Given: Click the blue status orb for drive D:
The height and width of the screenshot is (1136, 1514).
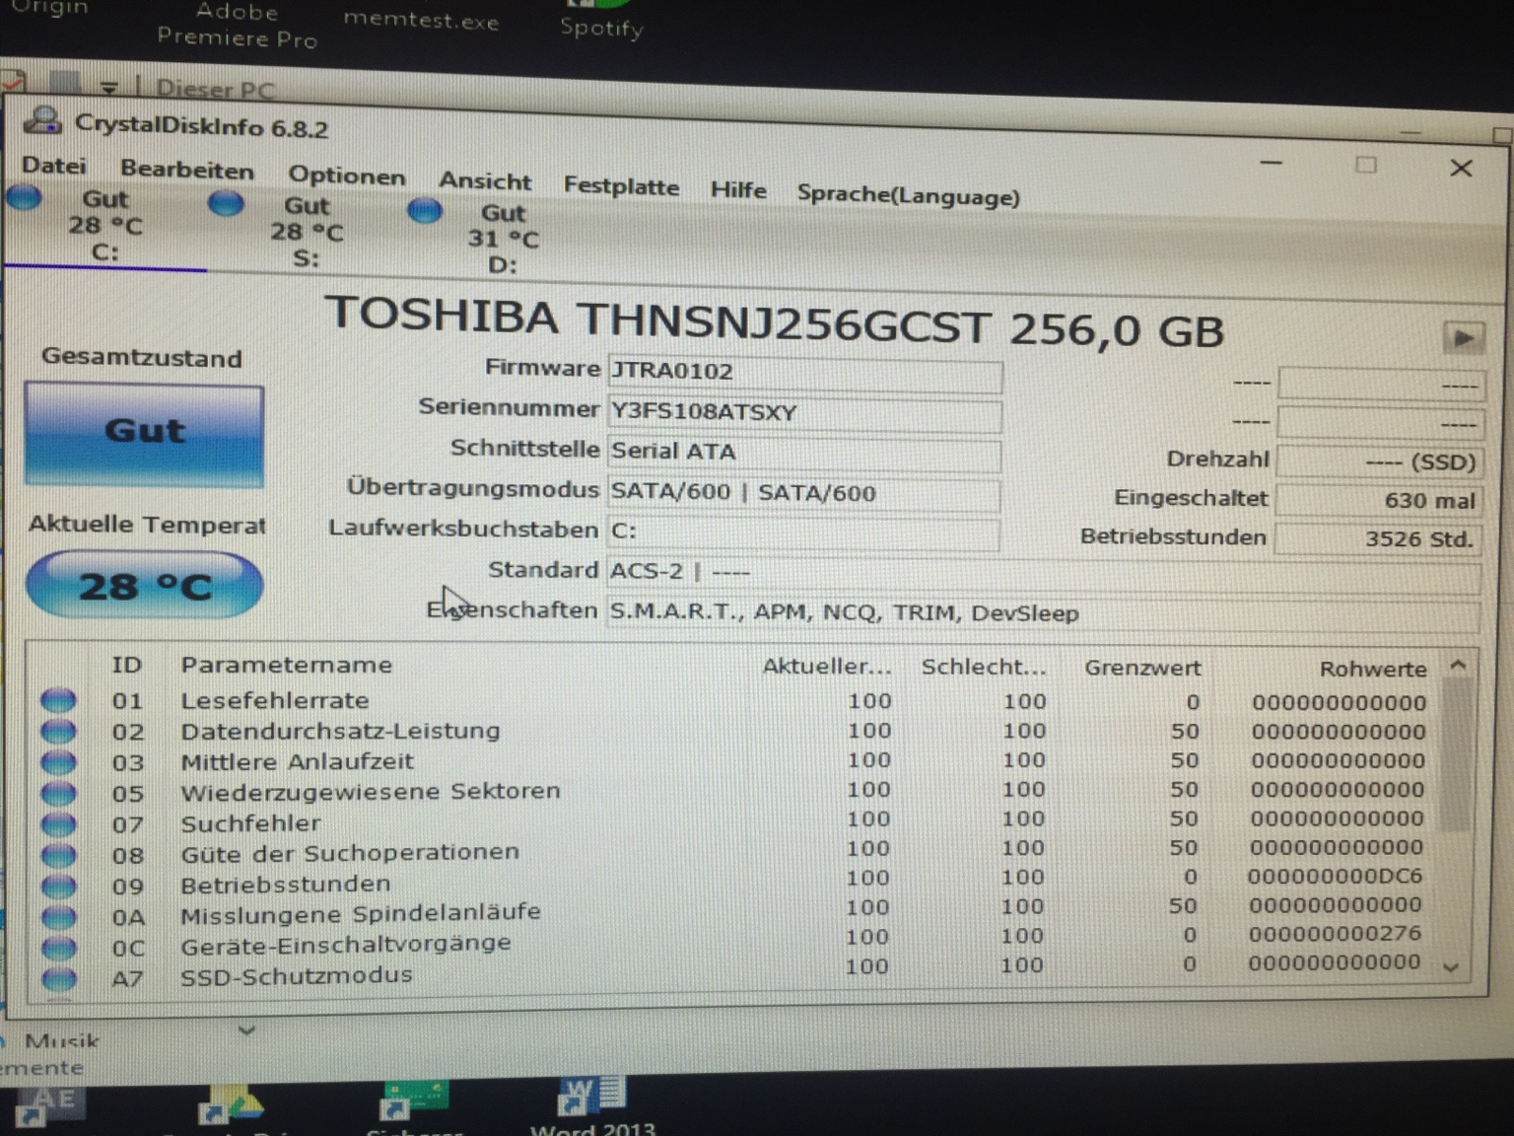Looking at the screenshot, I should click(425, 210).
